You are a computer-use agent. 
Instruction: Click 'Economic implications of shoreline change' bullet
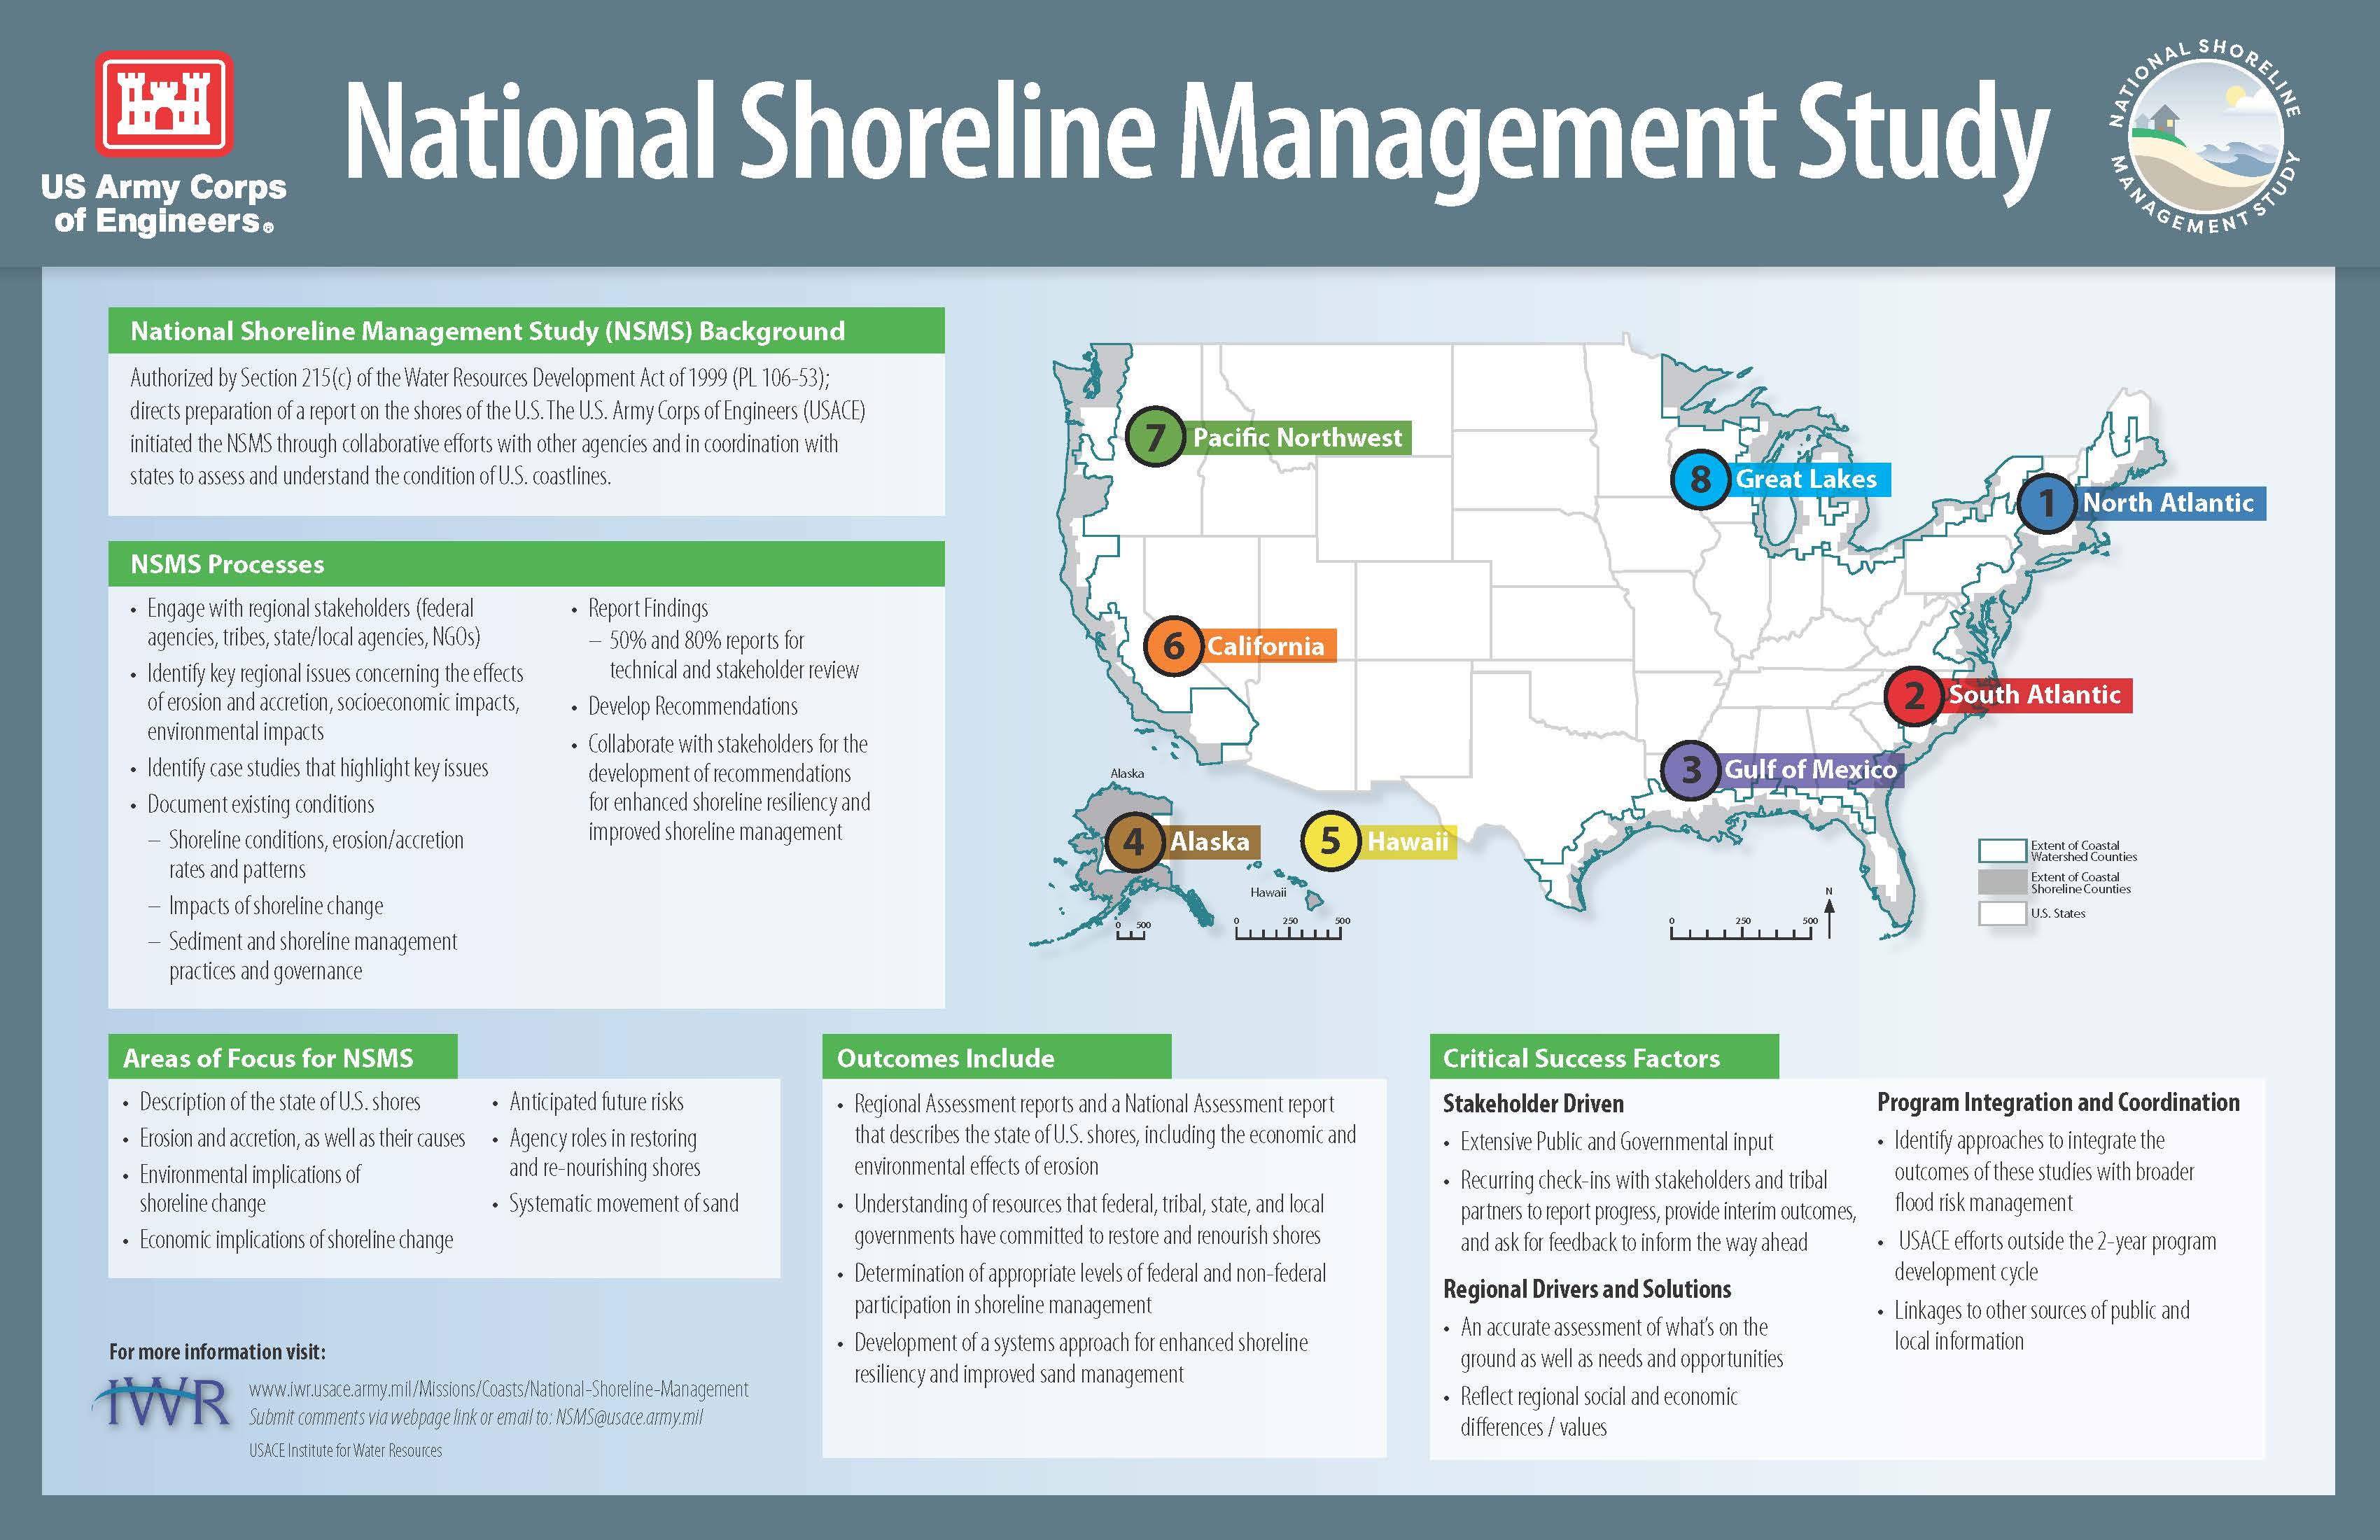296,1240
